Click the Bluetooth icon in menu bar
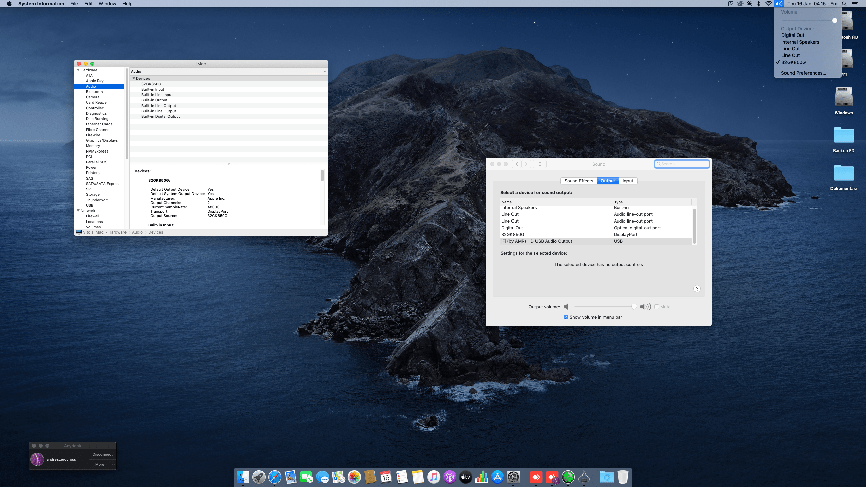The height and width of the screenshot is (487, 866). click(x=758, y=4)
